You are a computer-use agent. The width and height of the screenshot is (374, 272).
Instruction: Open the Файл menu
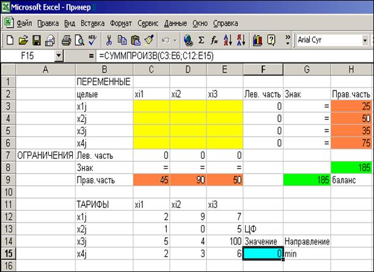[x=24, y=23]
